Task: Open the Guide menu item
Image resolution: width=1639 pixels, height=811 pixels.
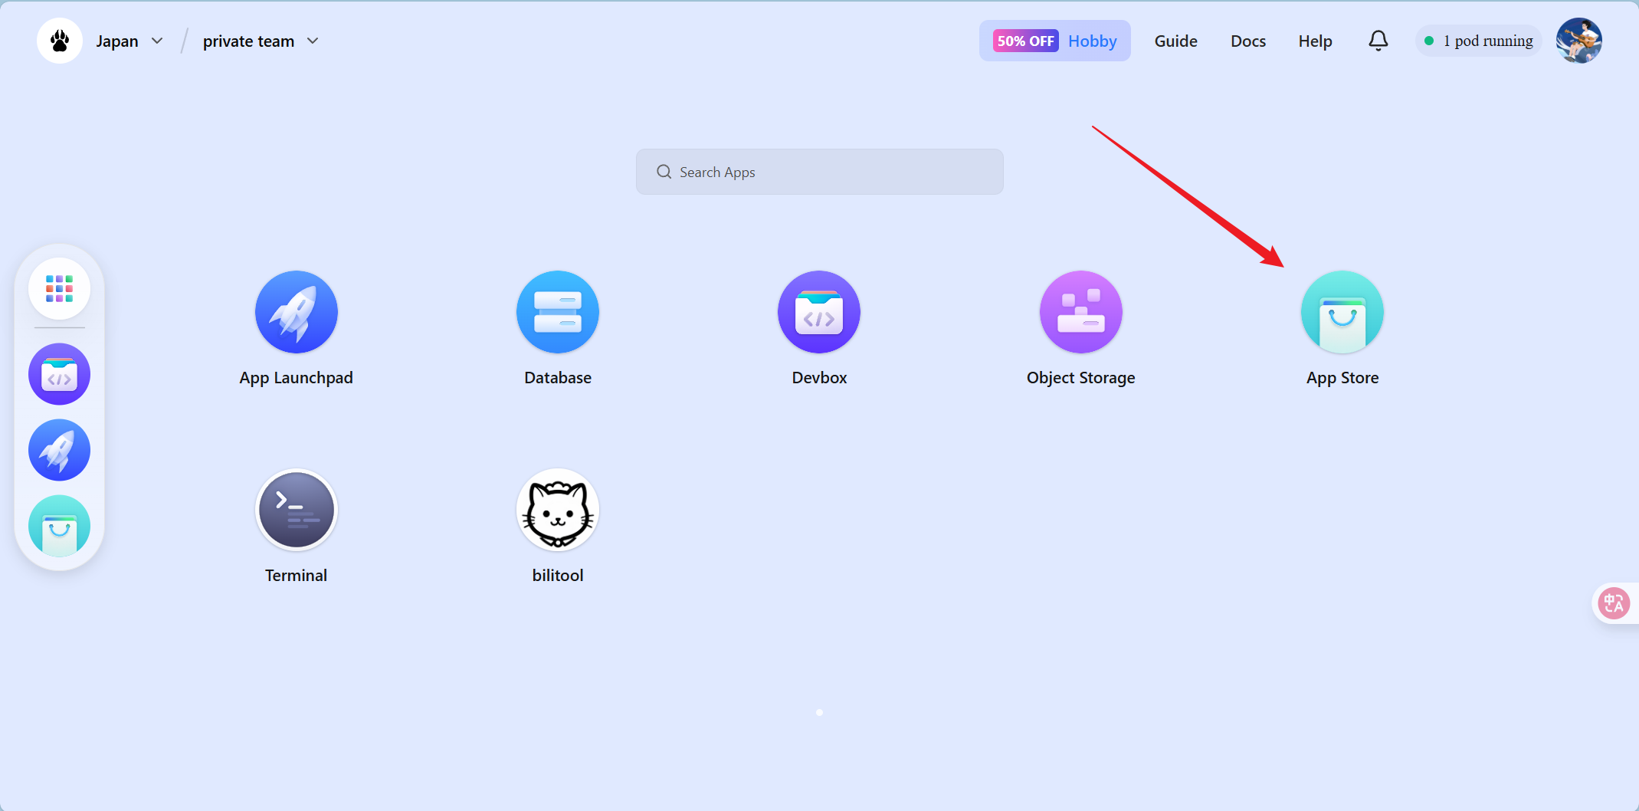Action: coord(1175,41)
